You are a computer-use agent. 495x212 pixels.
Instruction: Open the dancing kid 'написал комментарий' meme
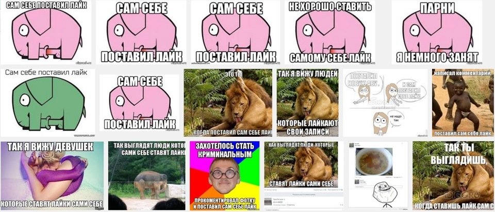463,103
